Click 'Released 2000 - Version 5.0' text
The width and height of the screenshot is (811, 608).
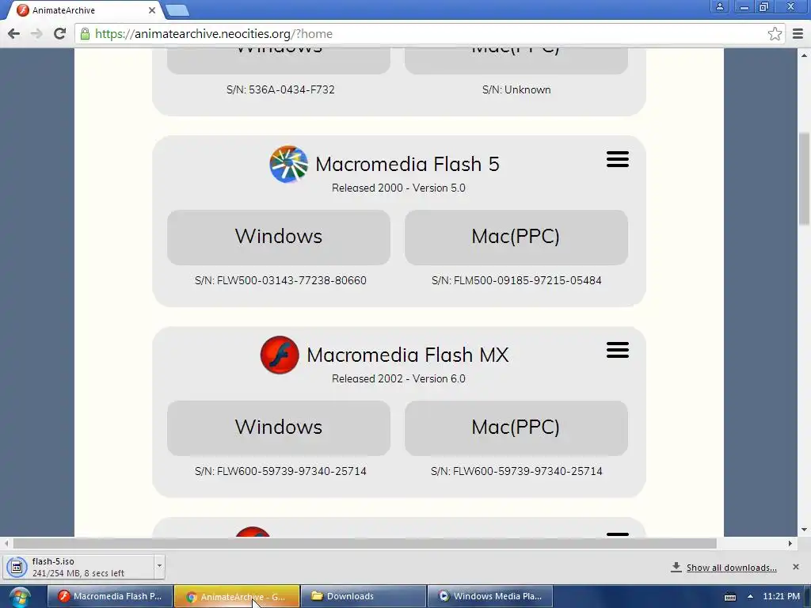398,188
